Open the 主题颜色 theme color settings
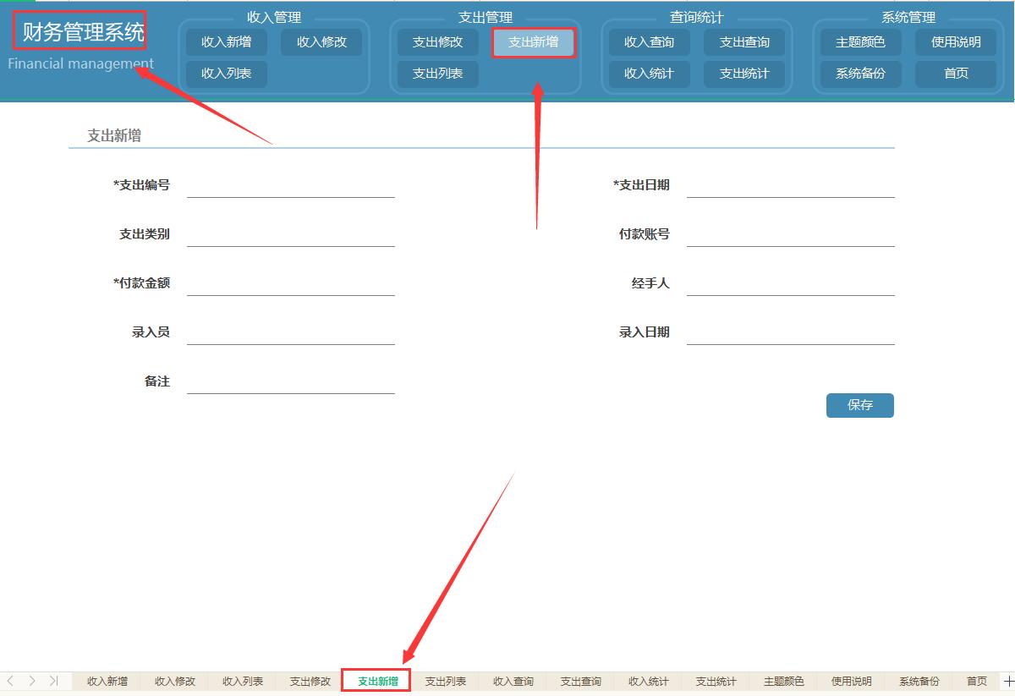Viewport: 1015px width, 696px height. click(860, 42)
